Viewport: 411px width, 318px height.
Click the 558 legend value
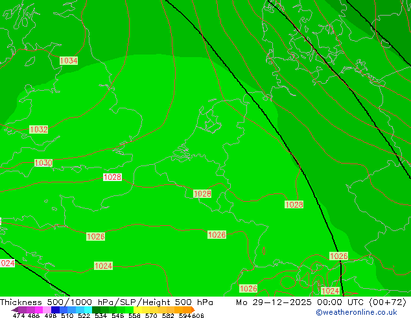134,315
